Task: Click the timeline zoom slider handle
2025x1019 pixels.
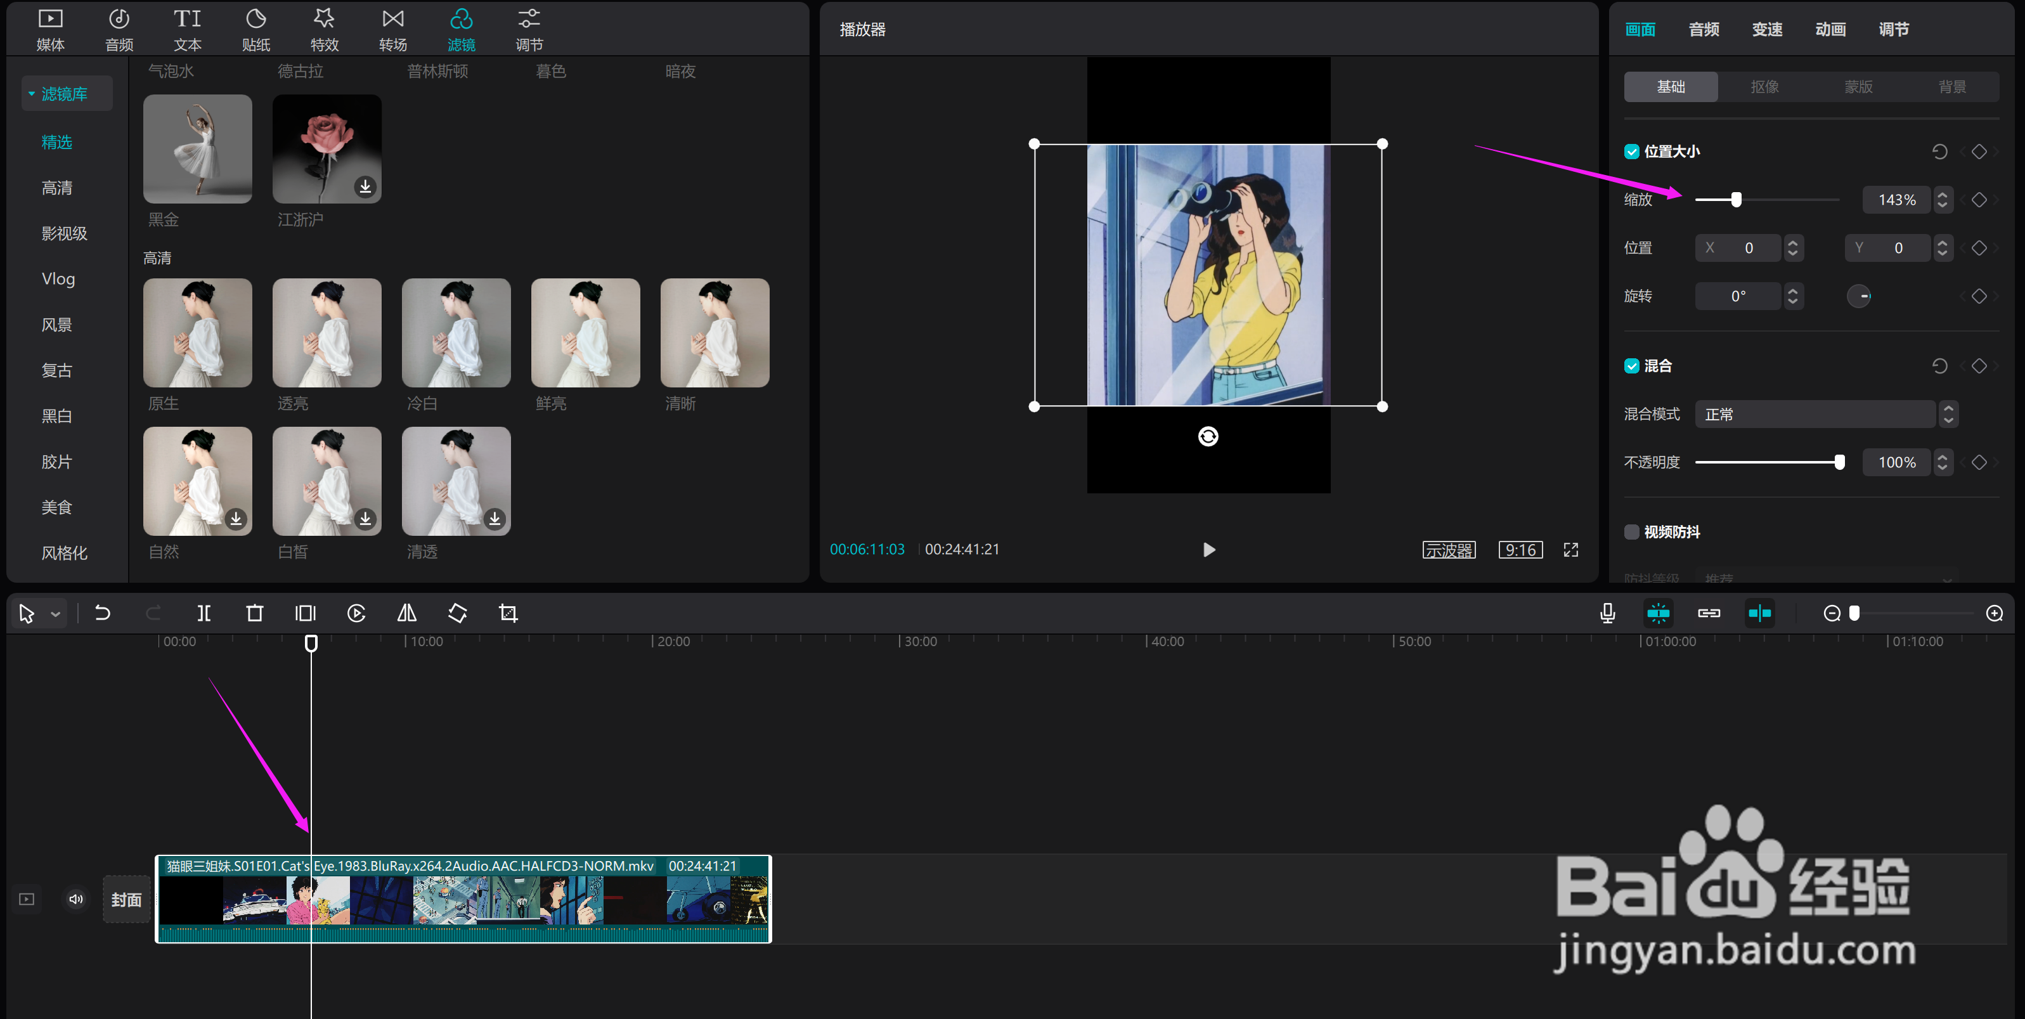Action: pos(1854,613)
